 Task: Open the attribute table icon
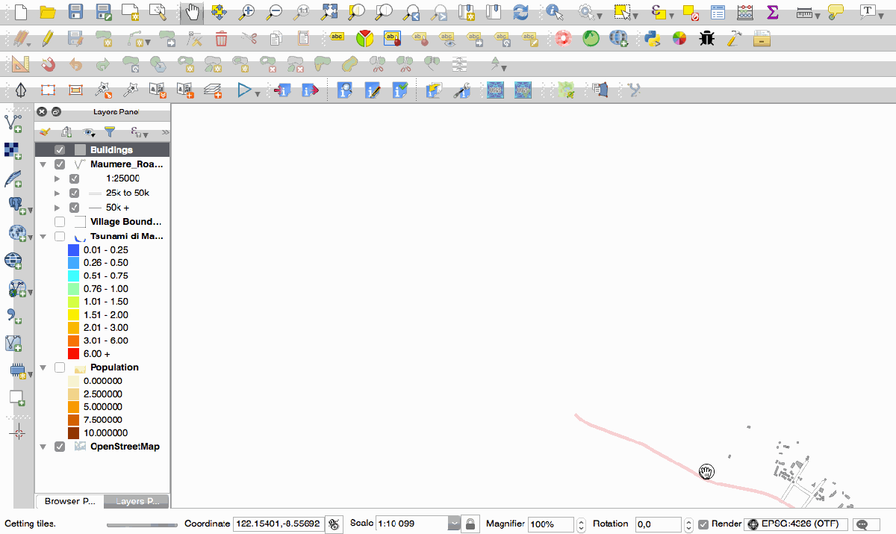coord(718,12)
